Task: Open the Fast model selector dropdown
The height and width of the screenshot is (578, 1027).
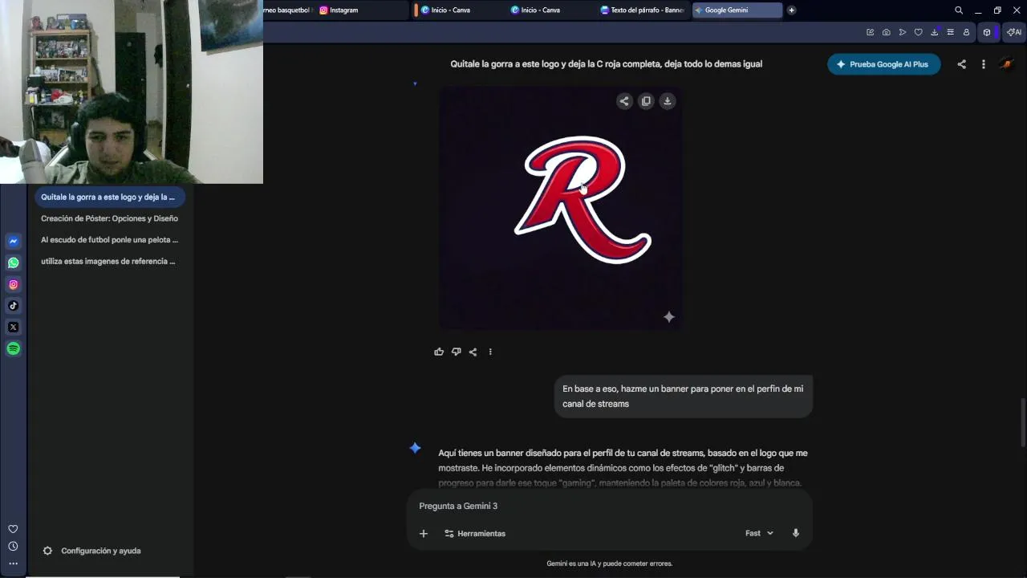Action: 759,533
